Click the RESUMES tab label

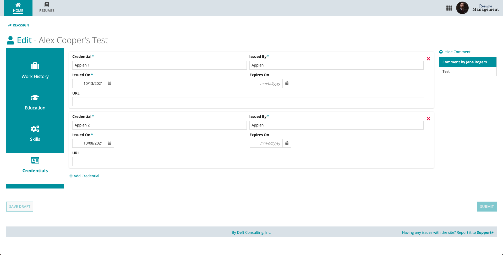(47, 10)
